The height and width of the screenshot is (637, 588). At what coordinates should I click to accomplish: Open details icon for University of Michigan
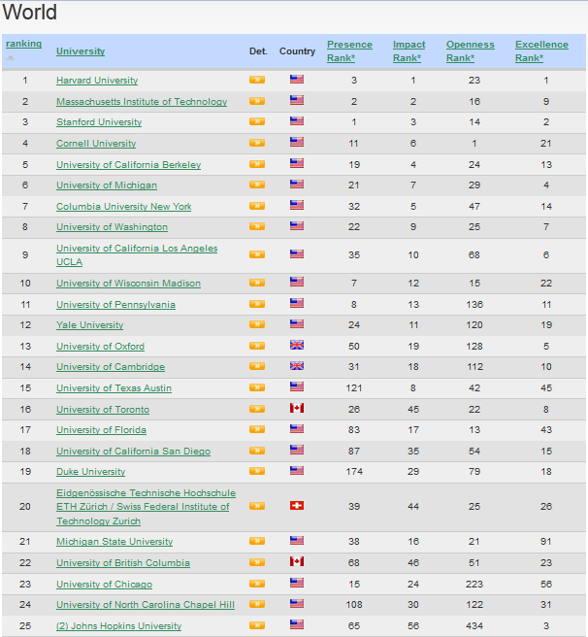click(x=257, y=184)
